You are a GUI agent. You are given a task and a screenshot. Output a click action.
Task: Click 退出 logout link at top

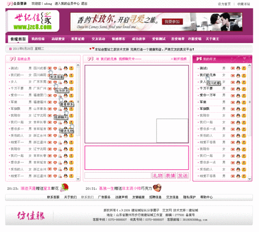(84, 4)
